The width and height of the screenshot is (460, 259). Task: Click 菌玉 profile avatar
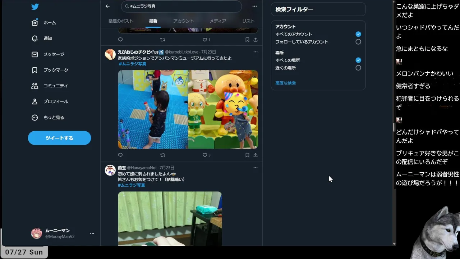pos(110,170)
